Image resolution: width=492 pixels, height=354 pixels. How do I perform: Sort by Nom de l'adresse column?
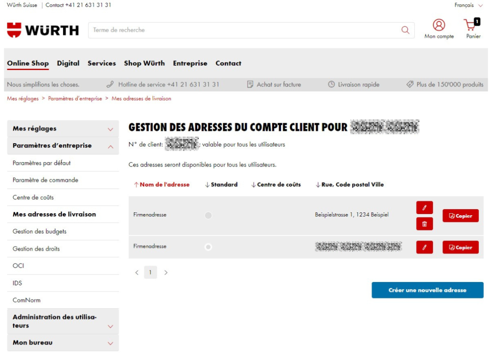pyautogui.click(x=162, y=185)
